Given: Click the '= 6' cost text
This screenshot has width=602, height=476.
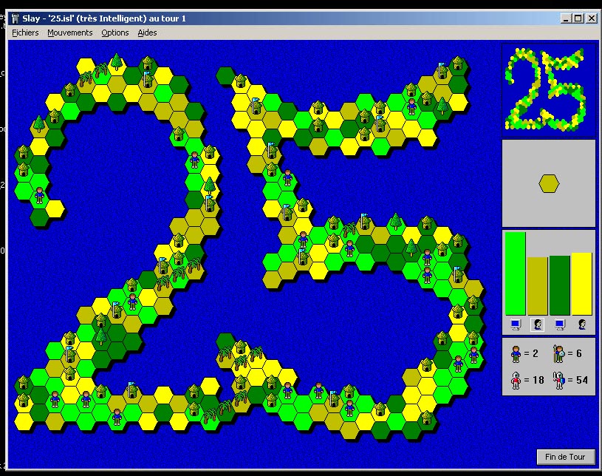Looking at the screenshot, I should click(x=575, y=353).
